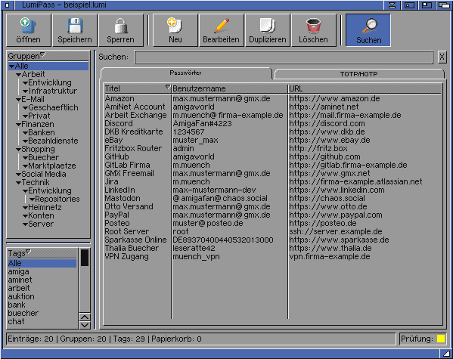The width and height of the screenshot is (453, 359).
Task: Delete the entry with Löschen bin
Action: tap(314, 30)
